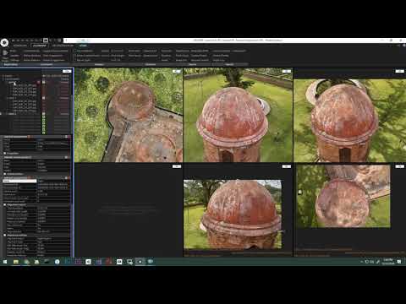Switch to the RECONSTRUCTION ribbon tab
Image resolution: width=406 pixels, height=304 pixels.
coord(63,46)
